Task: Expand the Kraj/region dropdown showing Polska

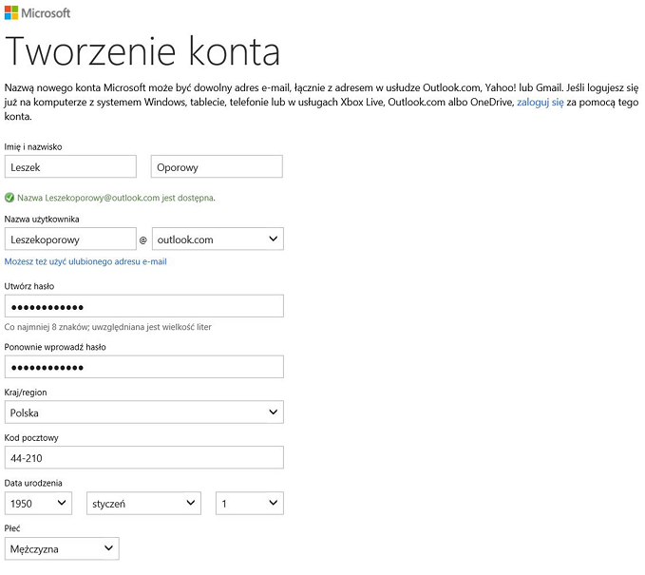Action: pos(143,412)
